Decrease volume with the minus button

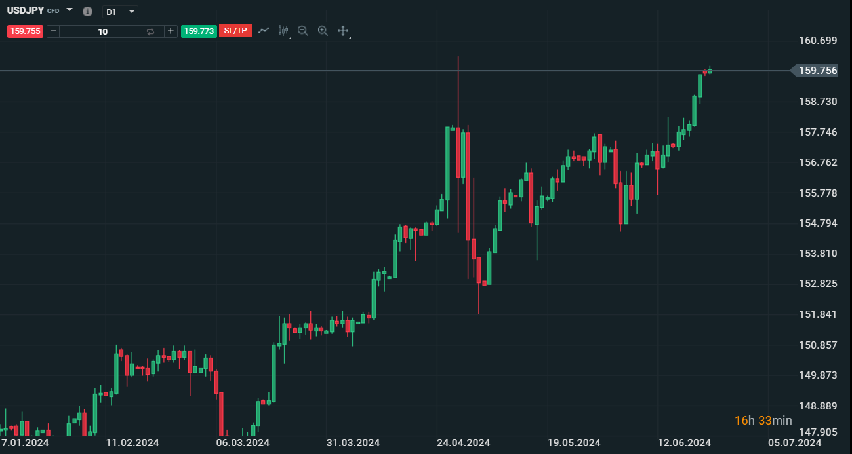53,31
